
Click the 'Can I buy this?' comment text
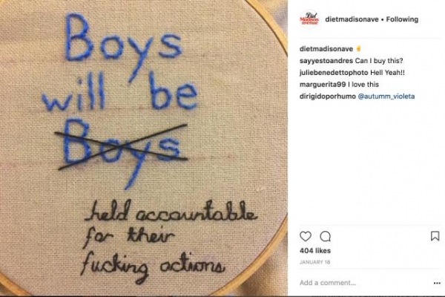coord(379,61)
